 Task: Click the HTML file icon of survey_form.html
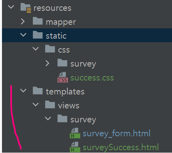pyautogui.click(x=75, y=133)
